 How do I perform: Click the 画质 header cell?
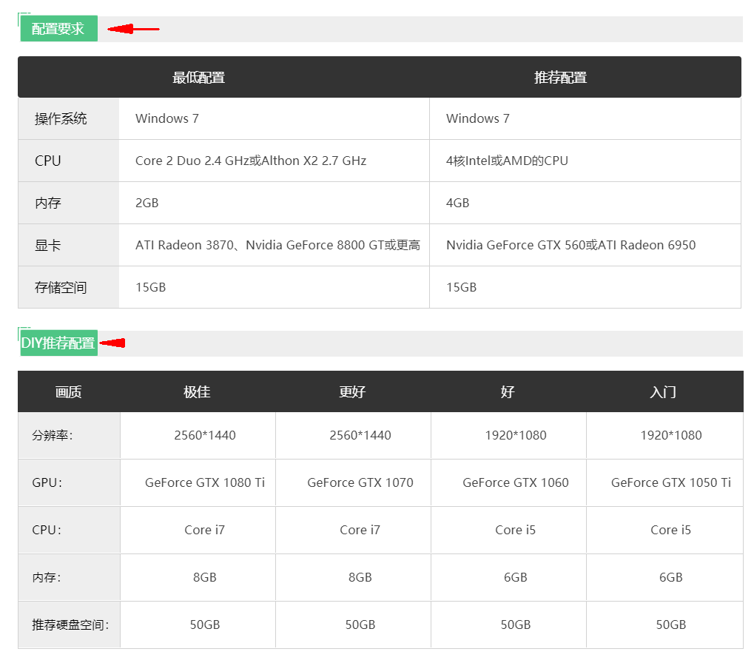[68, 392]
